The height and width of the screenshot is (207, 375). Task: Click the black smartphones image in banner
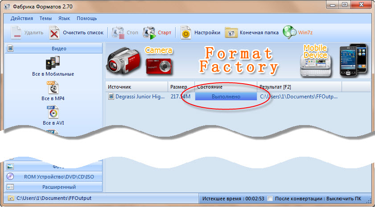pos(353,61)
